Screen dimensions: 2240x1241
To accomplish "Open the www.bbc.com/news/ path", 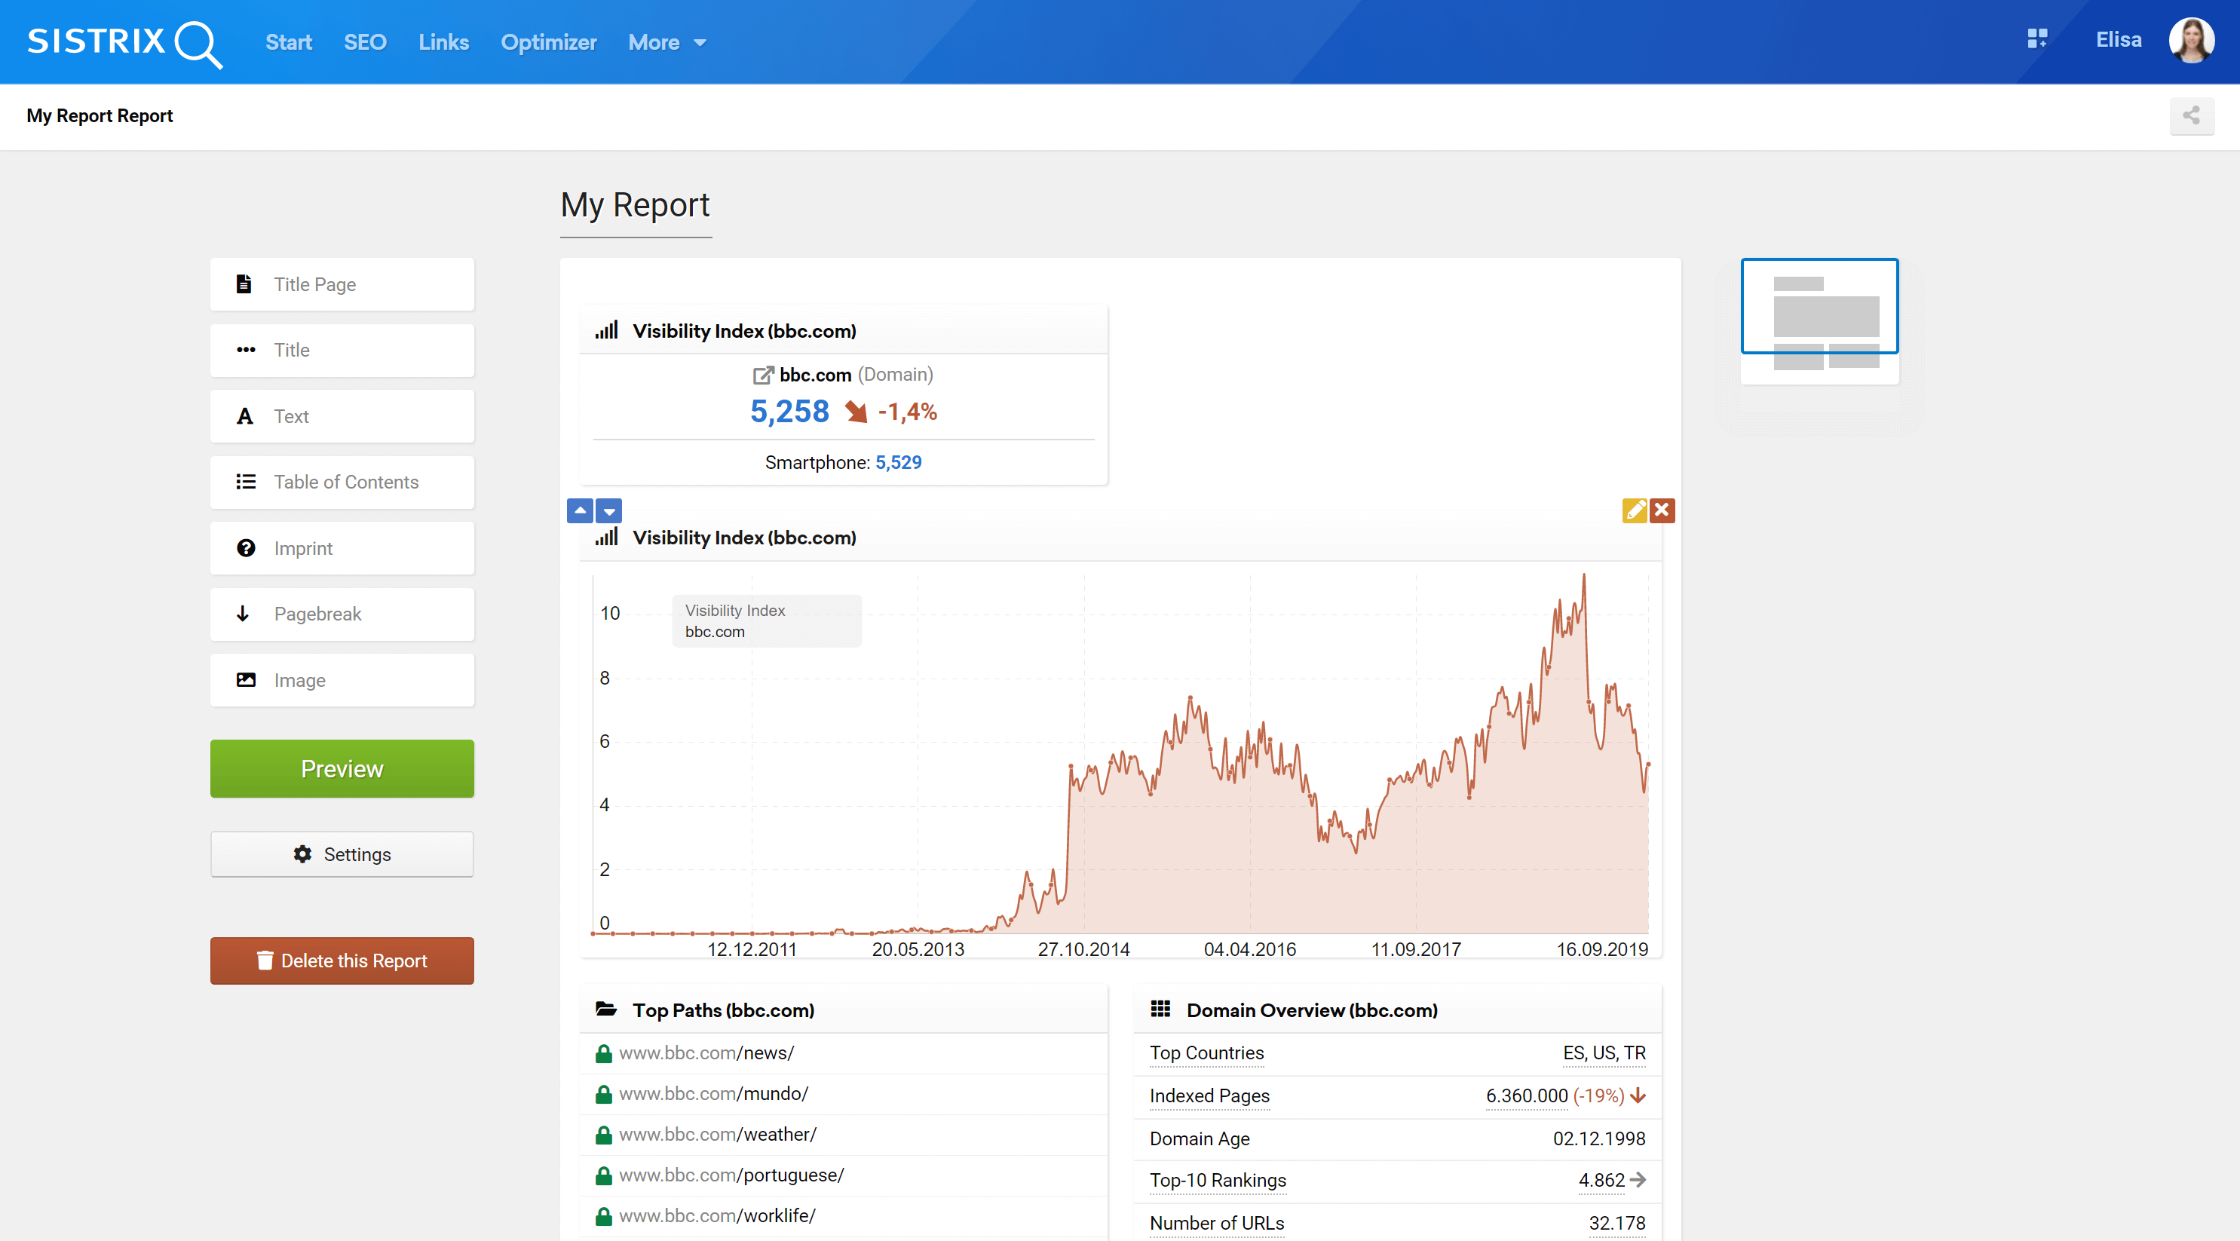I will tap(706, 1053).
